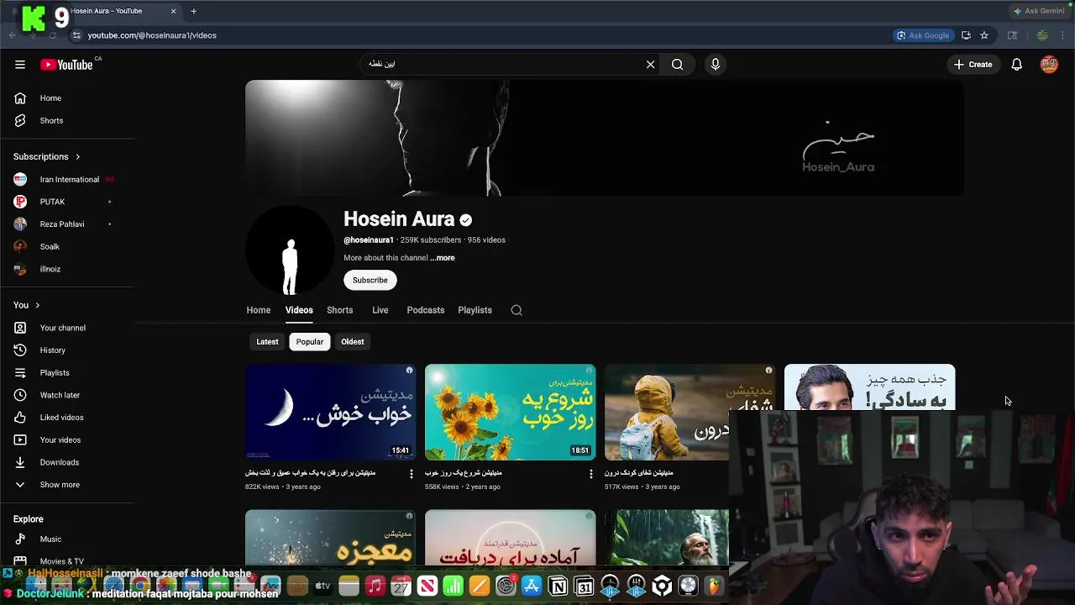Switch to the channel Home tab
Screen dimensions: 1075x605
[x=259, y=310]
